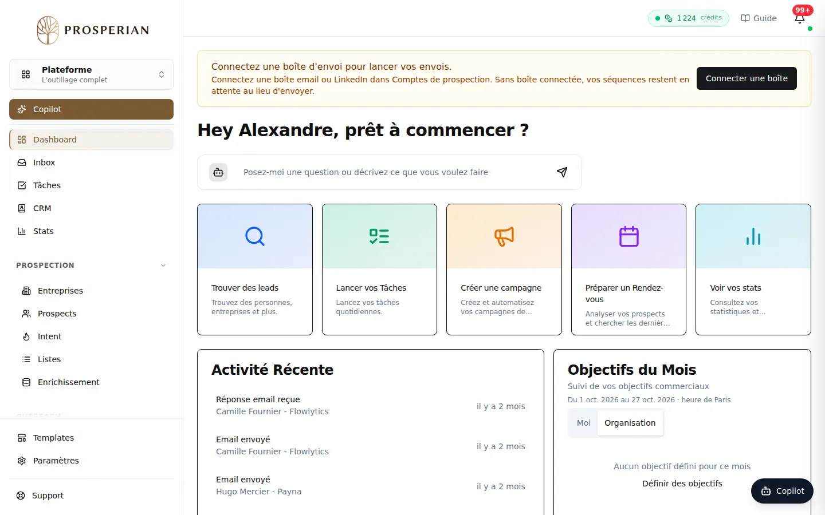Screen dimensions: 825x515
Task: Click the Stats chart icon in sidebar
Action: tap(22, 231)
